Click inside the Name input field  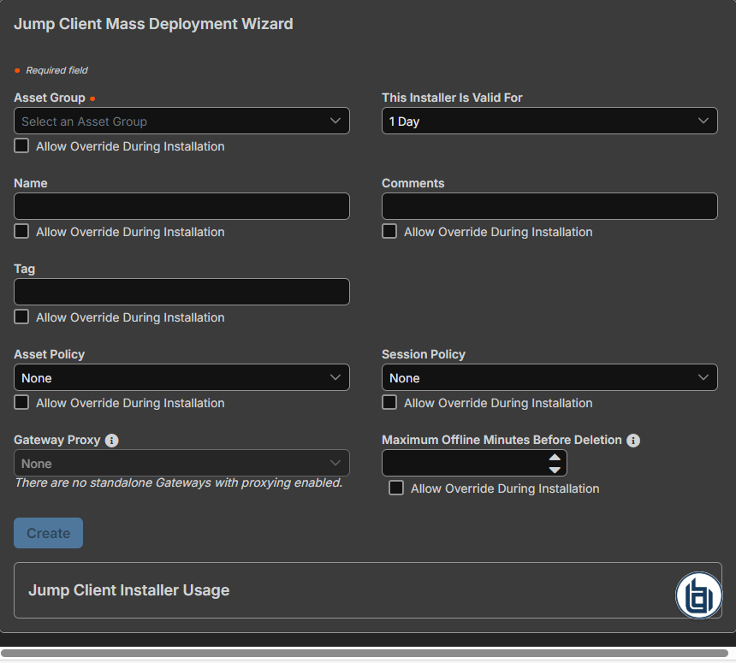[x=181, y=206]
